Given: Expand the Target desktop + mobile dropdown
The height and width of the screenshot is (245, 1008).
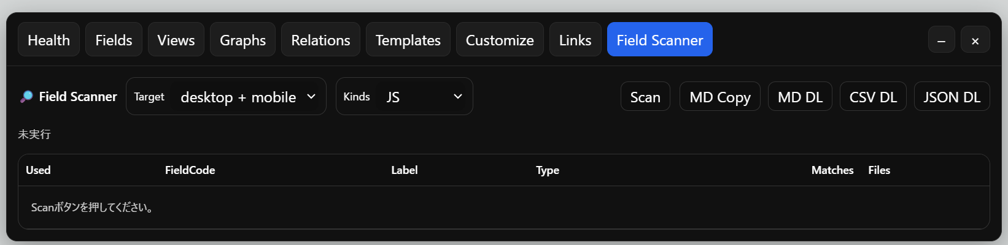Looking at the screenshot, I should (247, 97).
